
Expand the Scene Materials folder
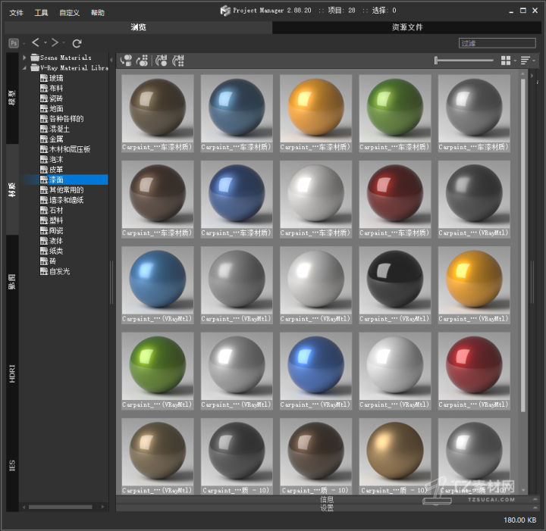[24, 58]
